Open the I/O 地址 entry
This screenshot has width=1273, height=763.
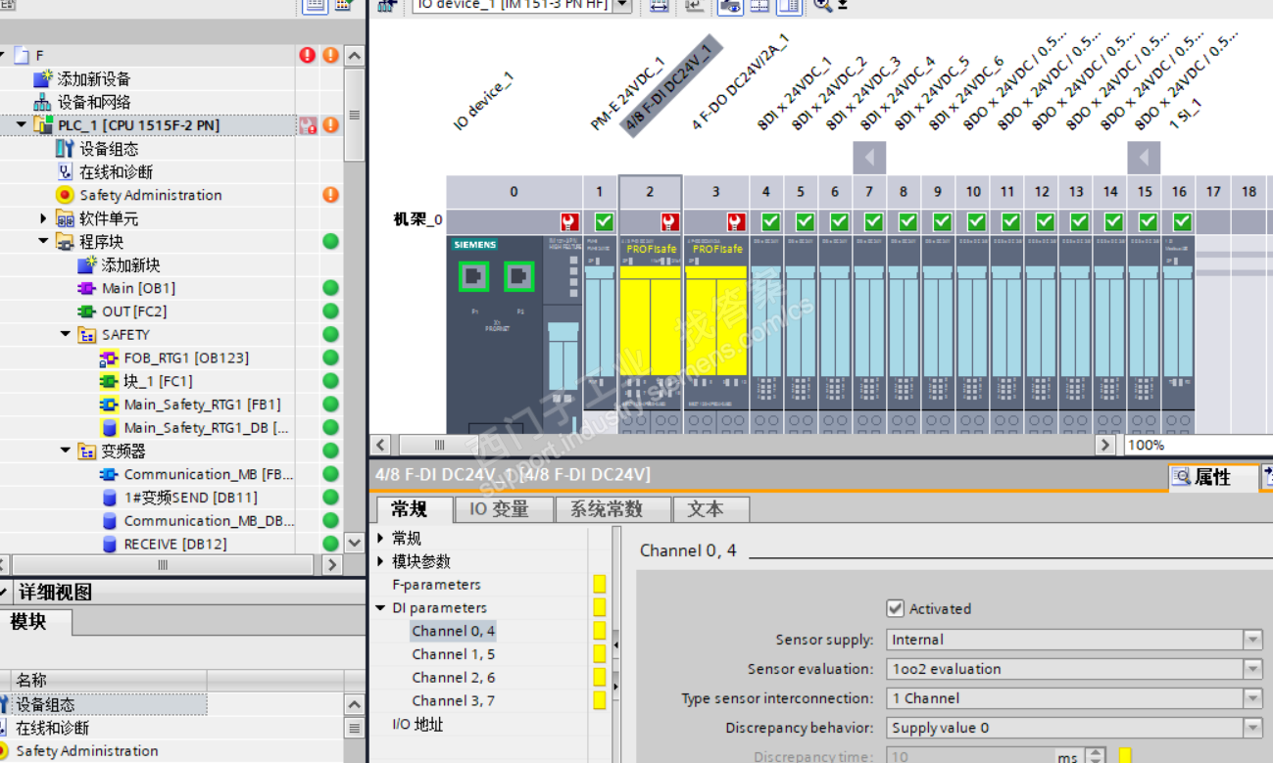(x=417, y=725)
